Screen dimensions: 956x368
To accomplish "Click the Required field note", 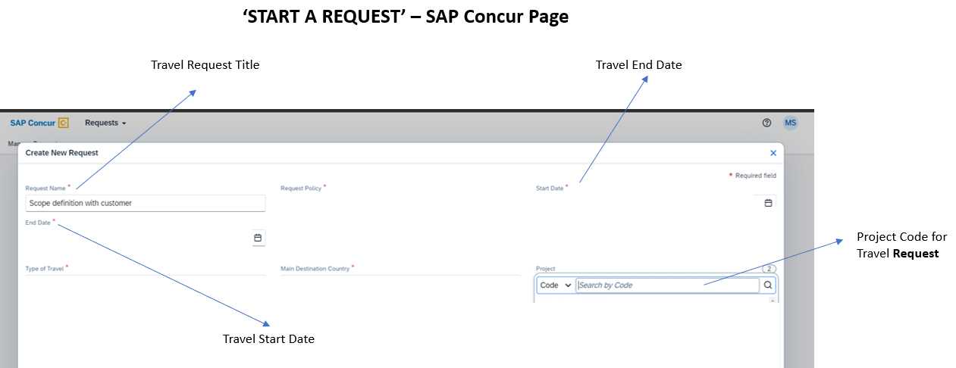I will pyautogui.click(x=753, y=176).
